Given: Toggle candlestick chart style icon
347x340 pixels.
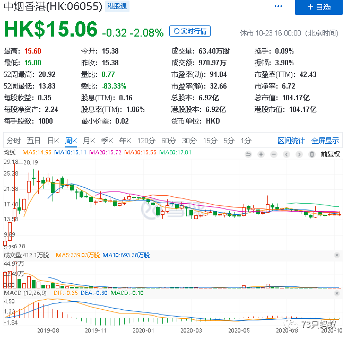Looking at the screenshot, I should [x=312, y=154].
